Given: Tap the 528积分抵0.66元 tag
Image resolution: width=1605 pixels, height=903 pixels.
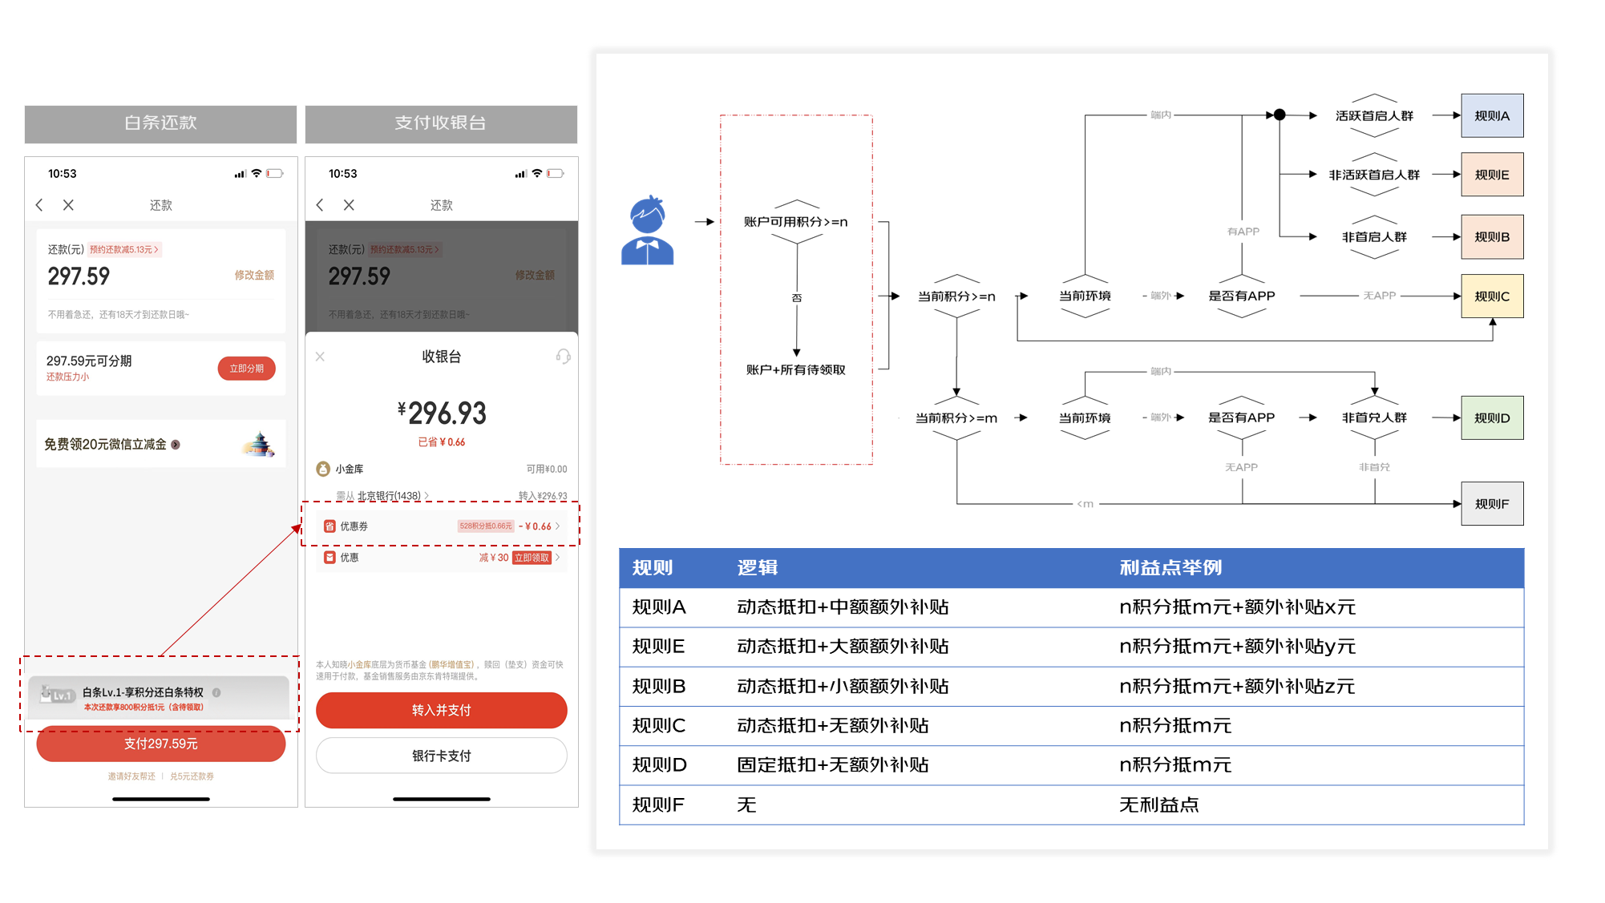Looking at the screenshot, I should click(486, 526).
